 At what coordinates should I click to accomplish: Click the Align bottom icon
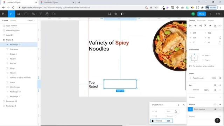click(x=215, y=26)
